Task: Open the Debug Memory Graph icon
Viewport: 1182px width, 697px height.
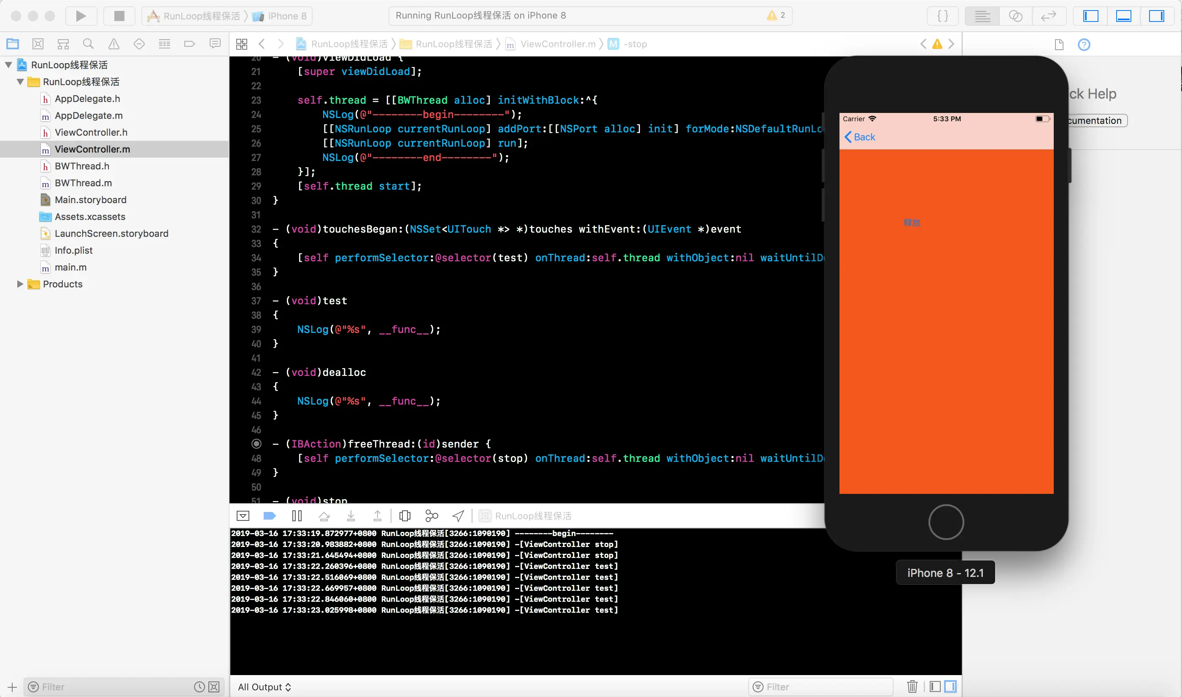Action: point(431,516)
